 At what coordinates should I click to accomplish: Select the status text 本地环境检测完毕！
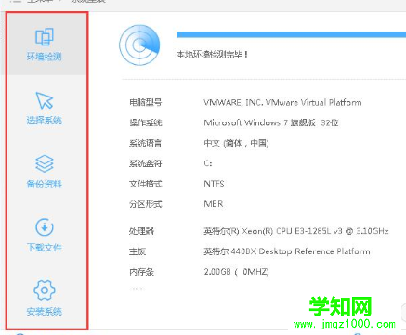212,55
